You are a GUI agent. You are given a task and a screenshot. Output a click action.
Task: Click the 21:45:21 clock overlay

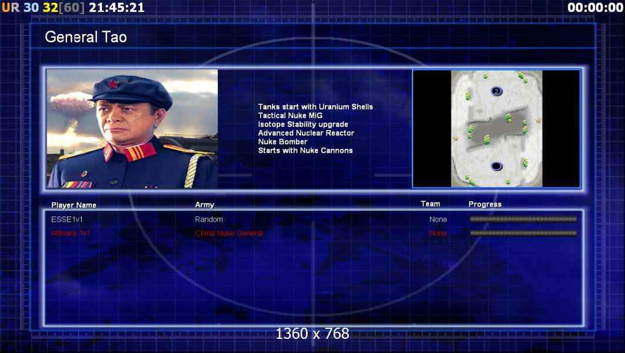(x=117, y=8)
